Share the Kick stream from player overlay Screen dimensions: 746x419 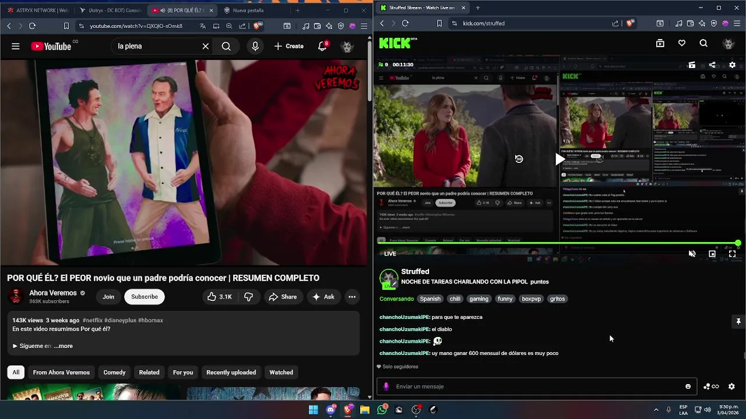point(712,65)
